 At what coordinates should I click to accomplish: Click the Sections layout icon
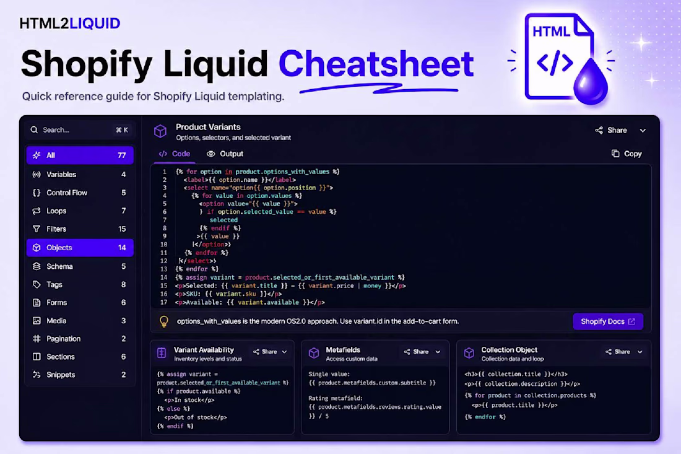point(37,357)
